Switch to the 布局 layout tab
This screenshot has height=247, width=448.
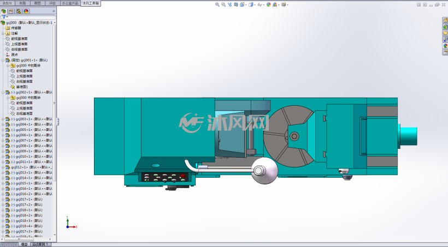tap(22, 3)
